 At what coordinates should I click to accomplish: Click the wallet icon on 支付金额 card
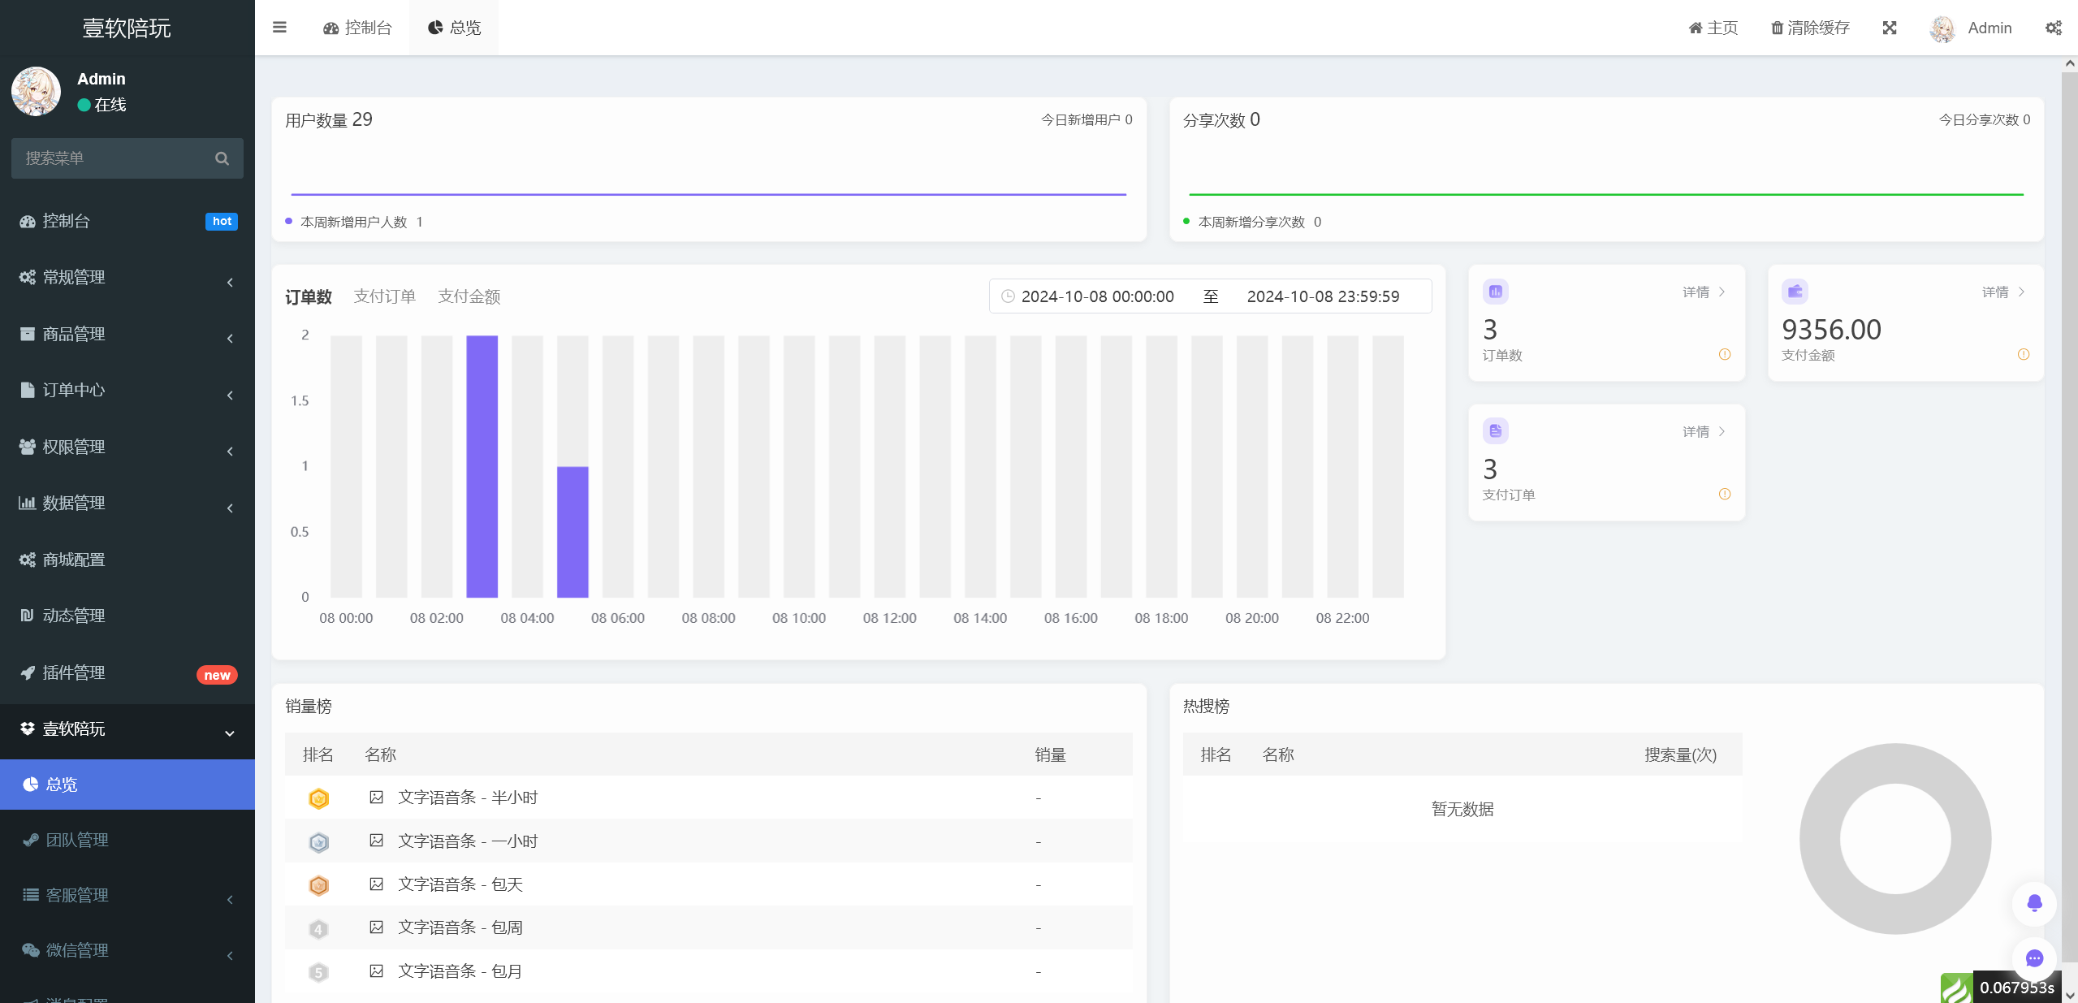1795,292
